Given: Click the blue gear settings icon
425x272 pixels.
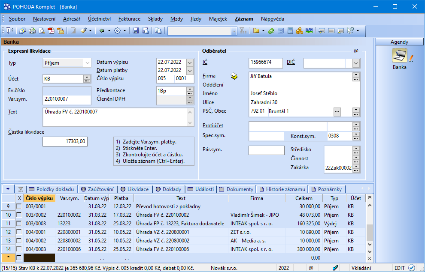Looking at the screenshot, I should [117, 31].
